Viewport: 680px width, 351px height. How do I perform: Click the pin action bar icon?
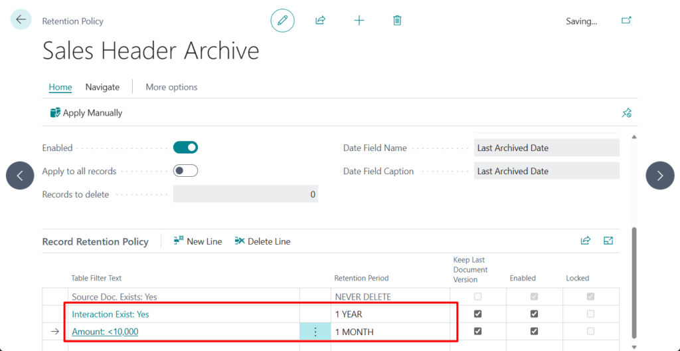tap(626, 113)
